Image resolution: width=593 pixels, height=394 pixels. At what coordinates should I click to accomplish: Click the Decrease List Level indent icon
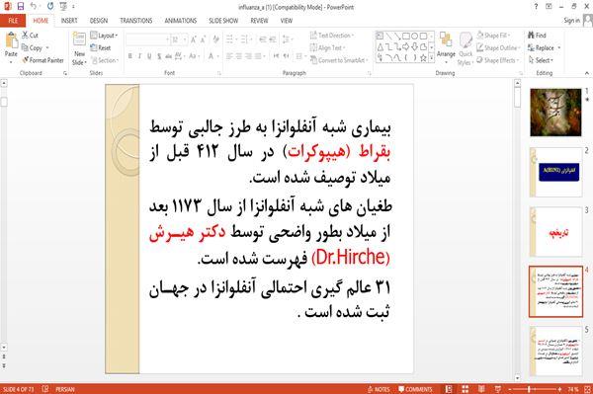point(263,39)
